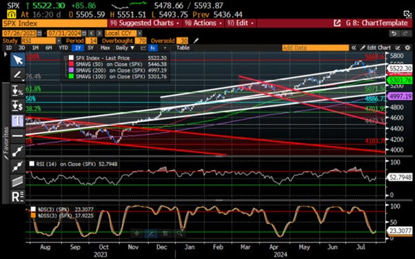Click the Overbought 70 field
The height and width of the screenshot is (259, 415).
point(141,41)
